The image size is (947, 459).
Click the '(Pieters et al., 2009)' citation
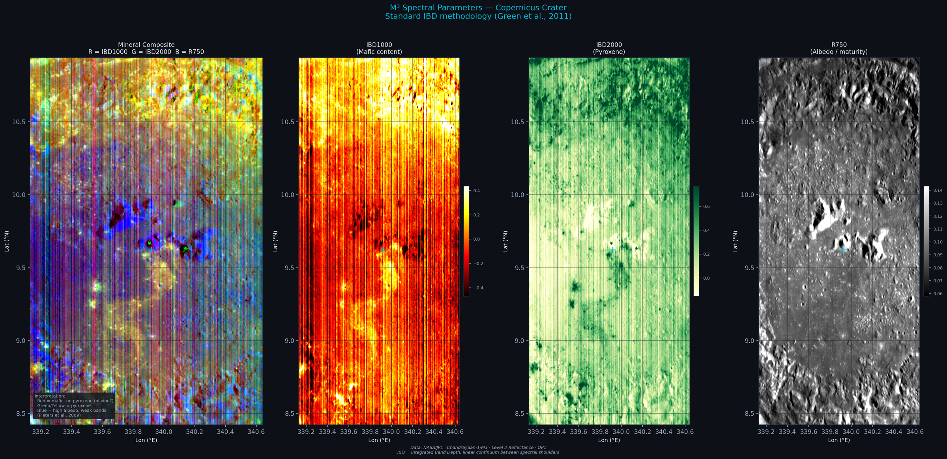[x=59, y=415]
